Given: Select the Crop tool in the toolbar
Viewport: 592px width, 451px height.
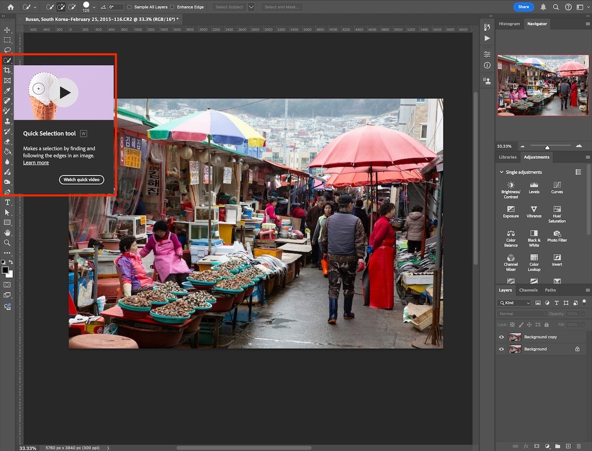Looking at the screenshot, I should point(7,70).
